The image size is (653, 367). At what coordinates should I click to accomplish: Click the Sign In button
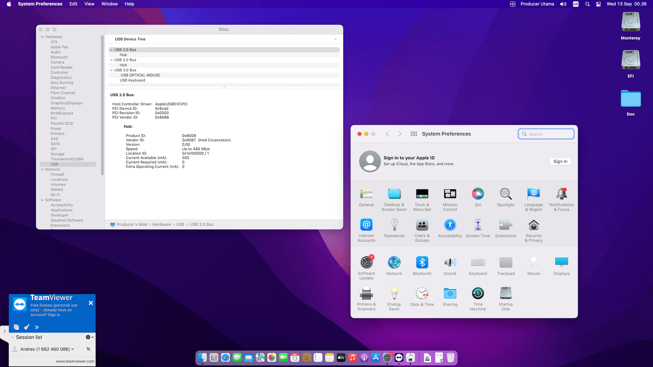coord(560,161)
